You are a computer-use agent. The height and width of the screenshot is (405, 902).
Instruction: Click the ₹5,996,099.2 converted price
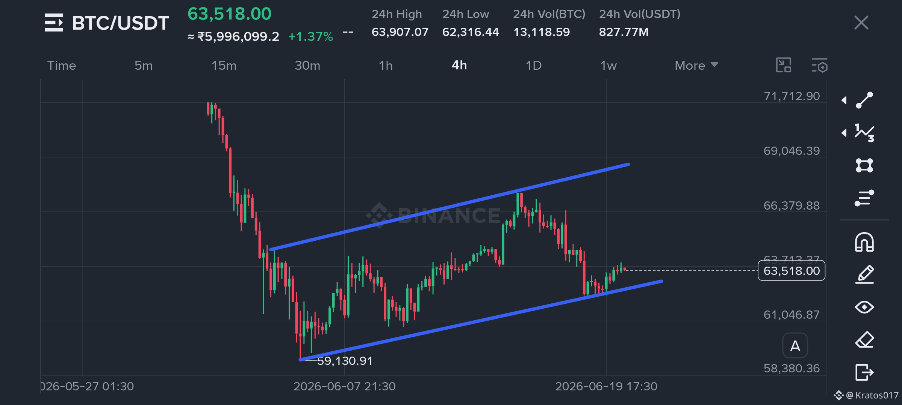tap(238, 36)
